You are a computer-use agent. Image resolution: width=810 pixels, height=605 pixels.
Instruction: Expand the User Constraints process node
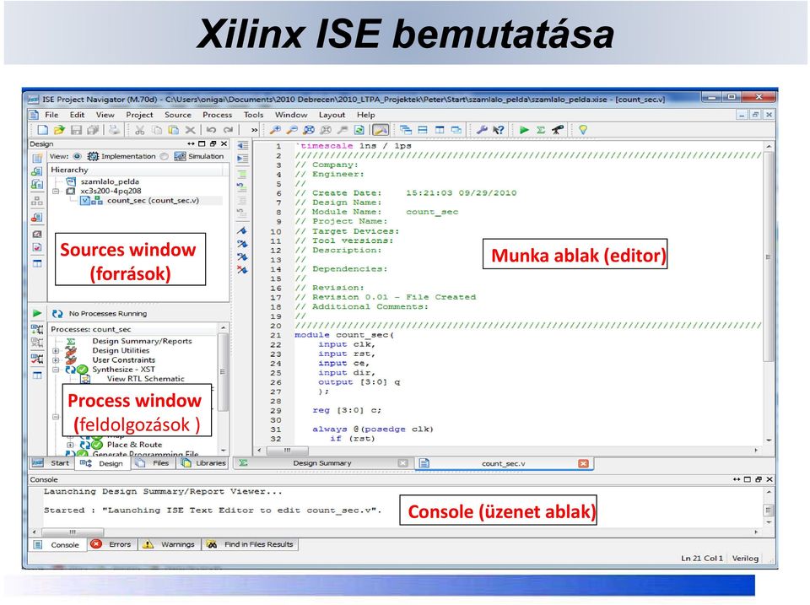(56, 359)
